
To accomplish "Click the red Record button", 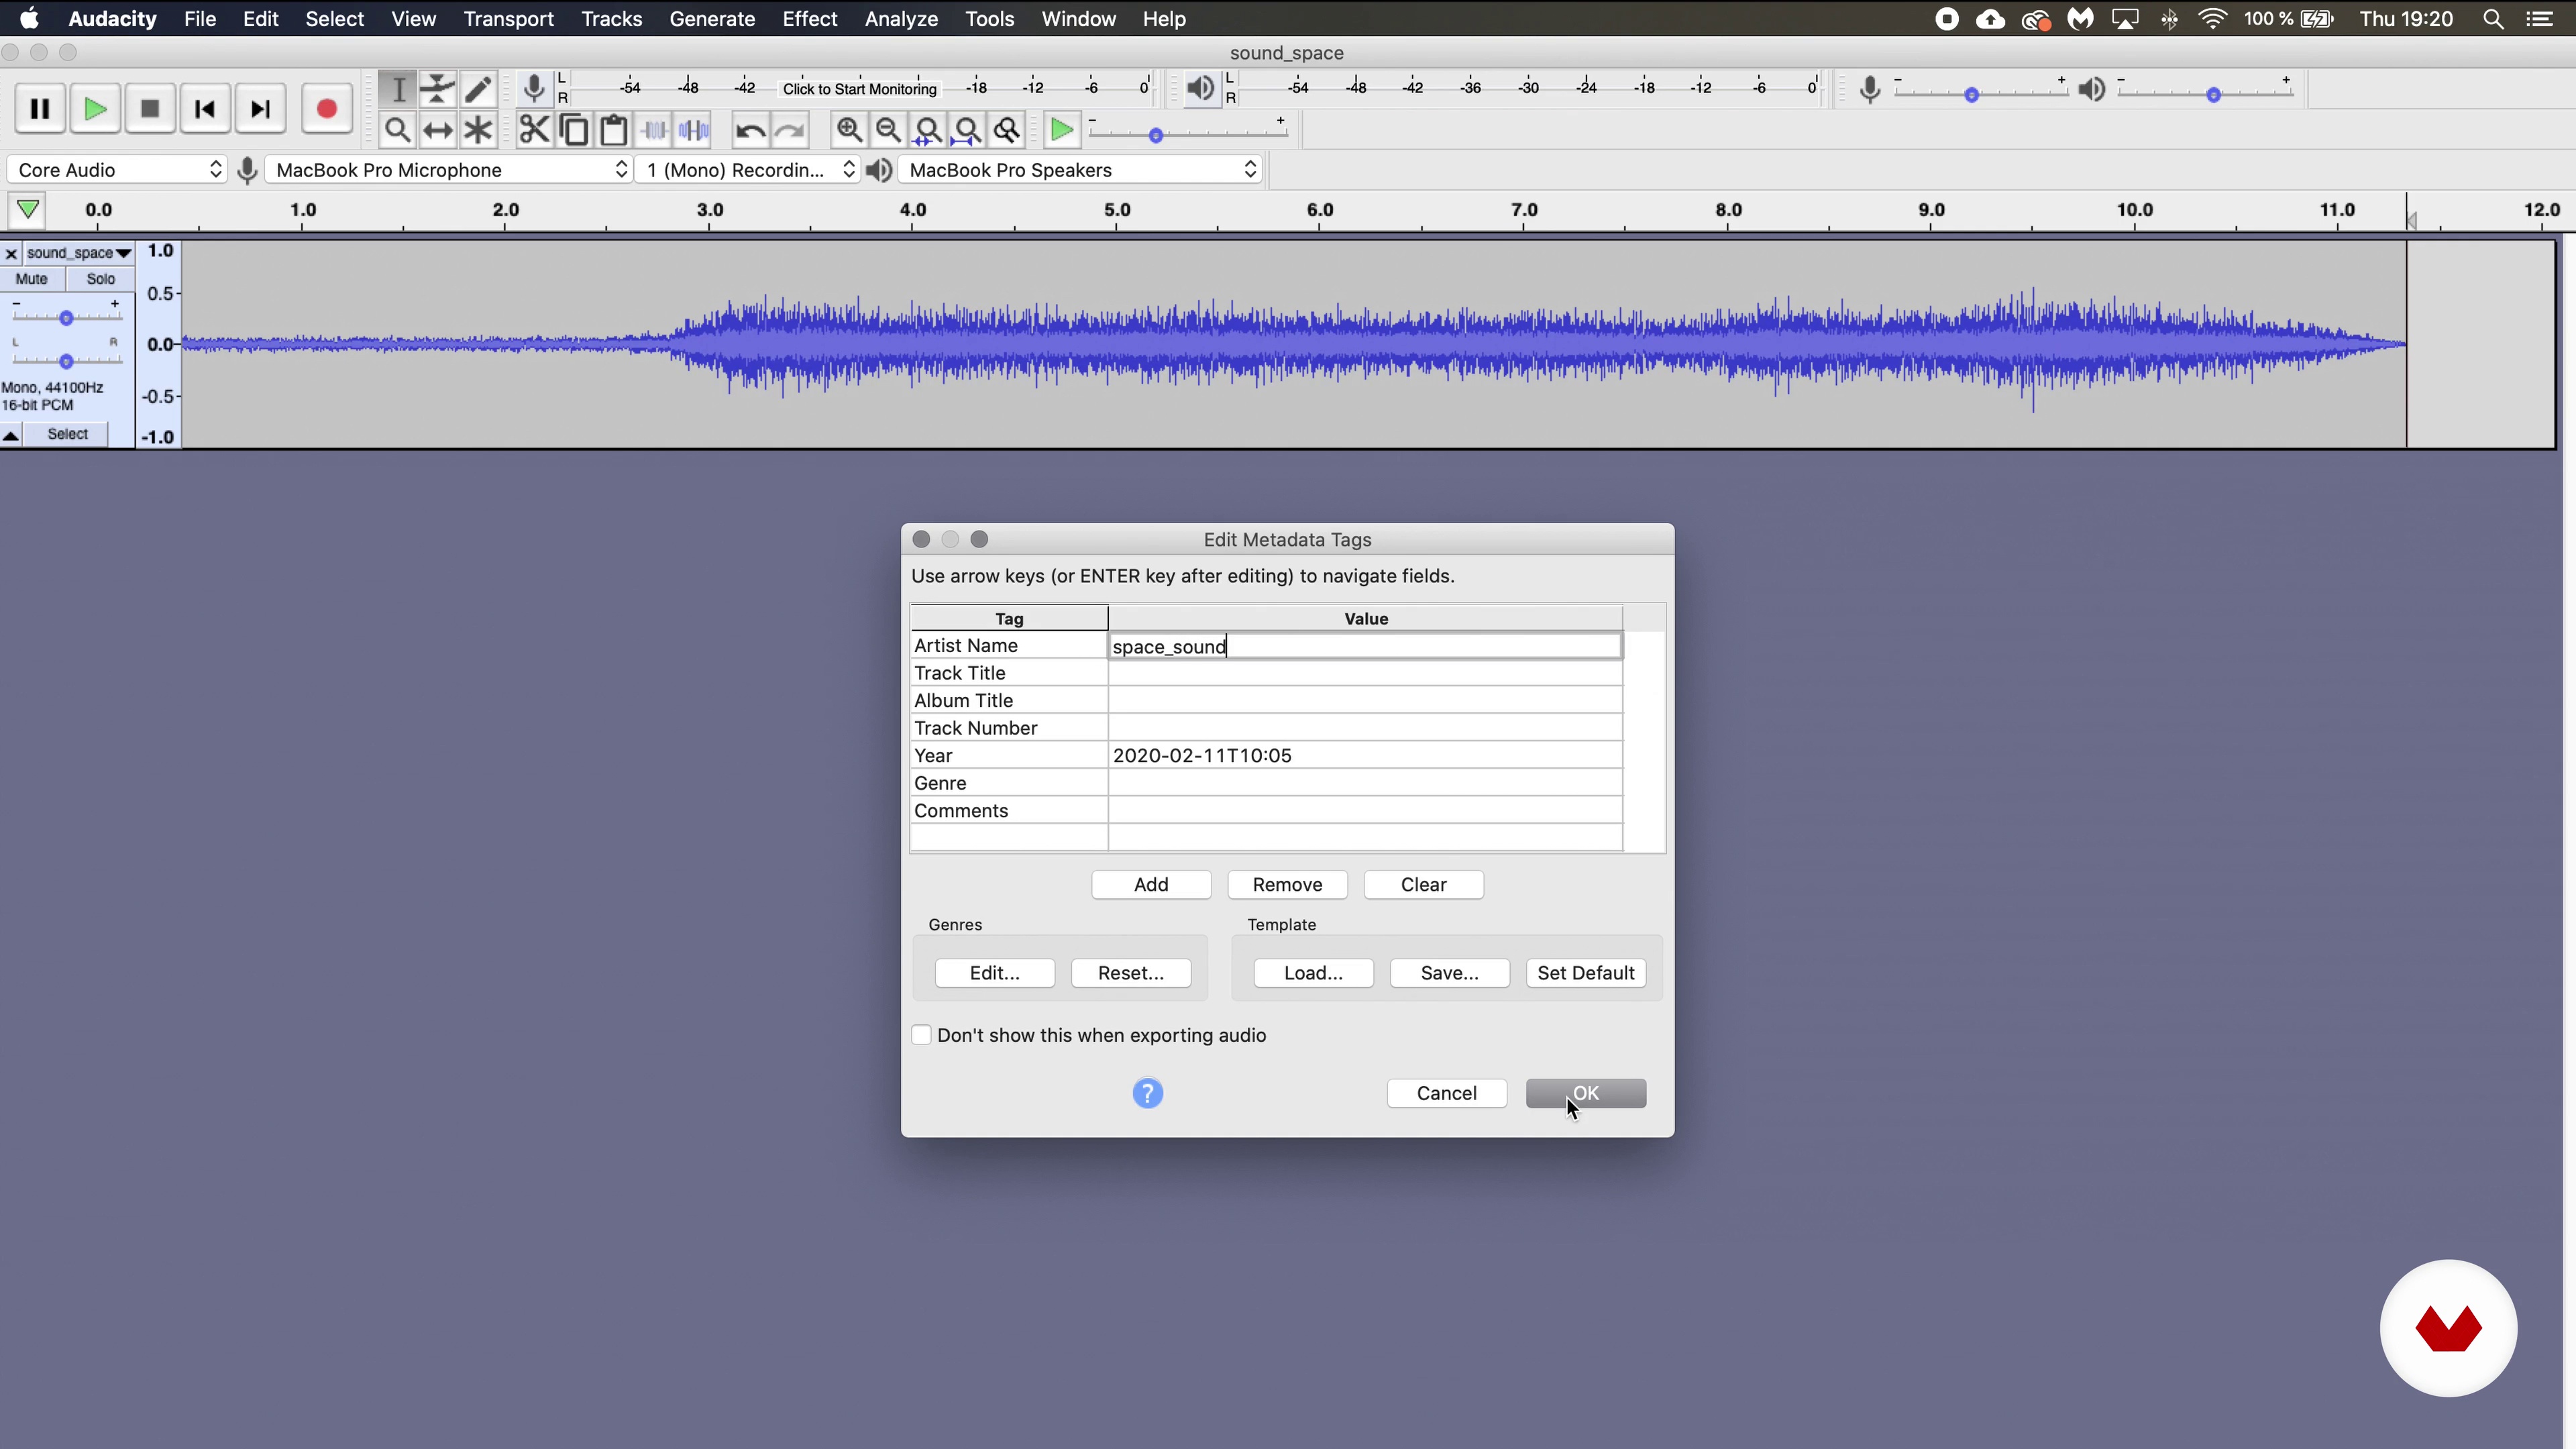I will (326, 109).
